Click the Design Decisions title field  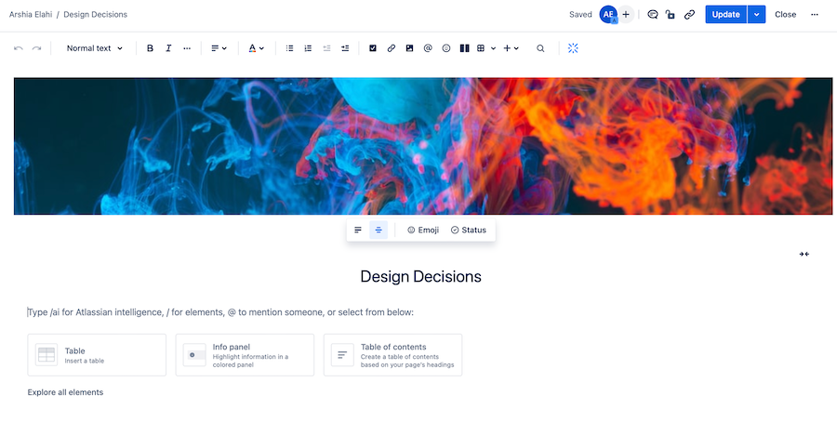[x=420, y=276]
